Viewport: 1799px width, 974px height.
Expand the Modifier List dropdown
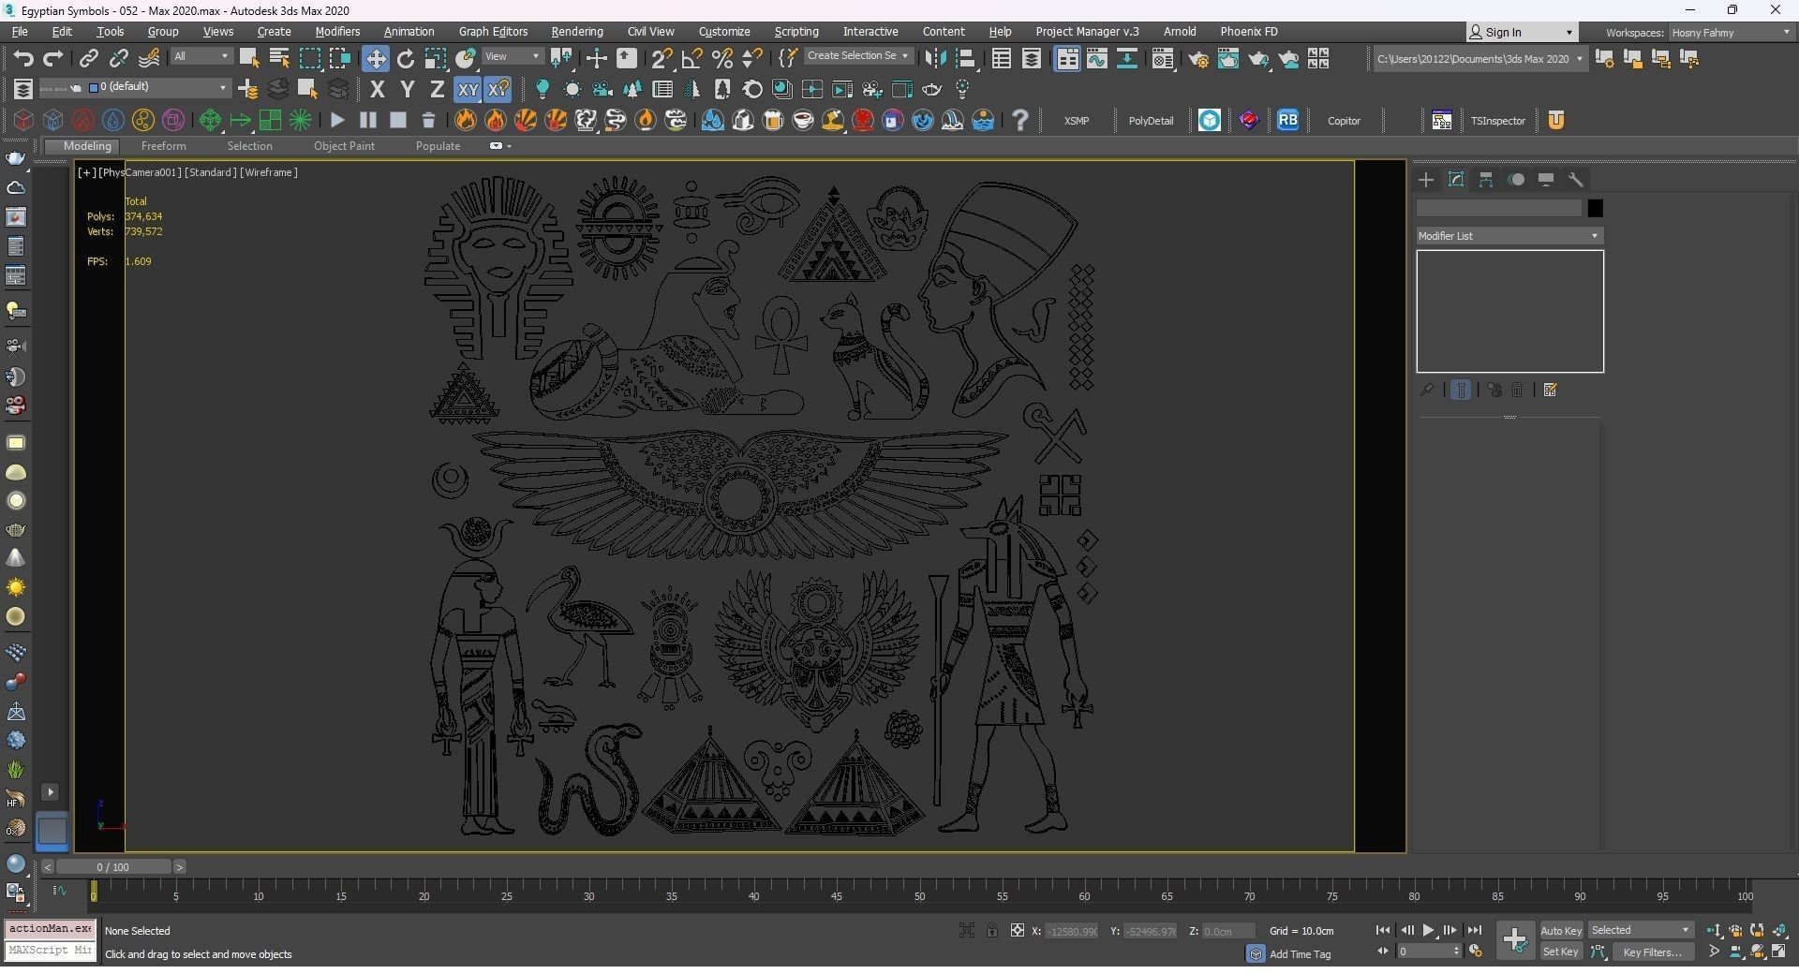(1509, 236)
